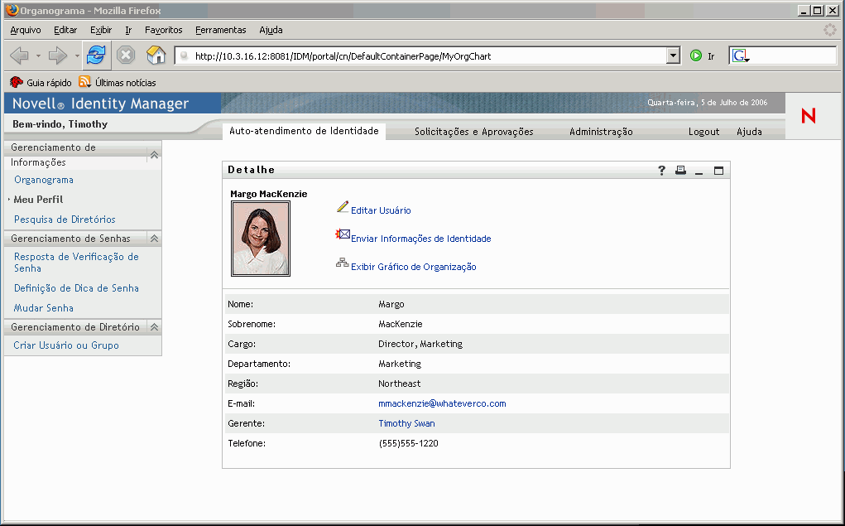Click into the browser search field
This screenshot has width=845, height=526.
pos(792,56)
